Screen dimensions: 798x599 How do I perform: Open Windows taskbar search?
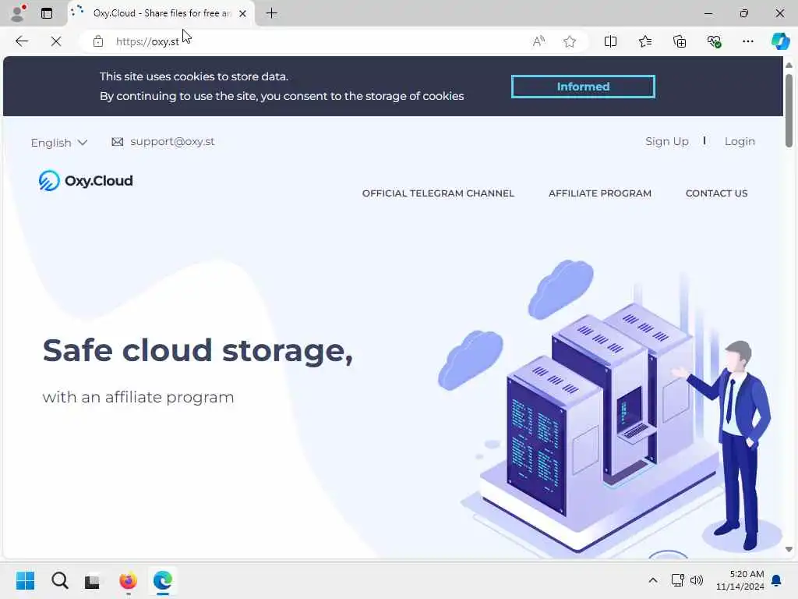pos(59,580)
